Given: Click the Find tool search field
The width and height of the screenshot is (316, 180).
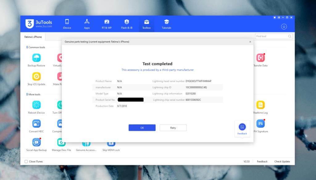Looking at the screenshot, I should pyautogui.click(x=272, y=36).
